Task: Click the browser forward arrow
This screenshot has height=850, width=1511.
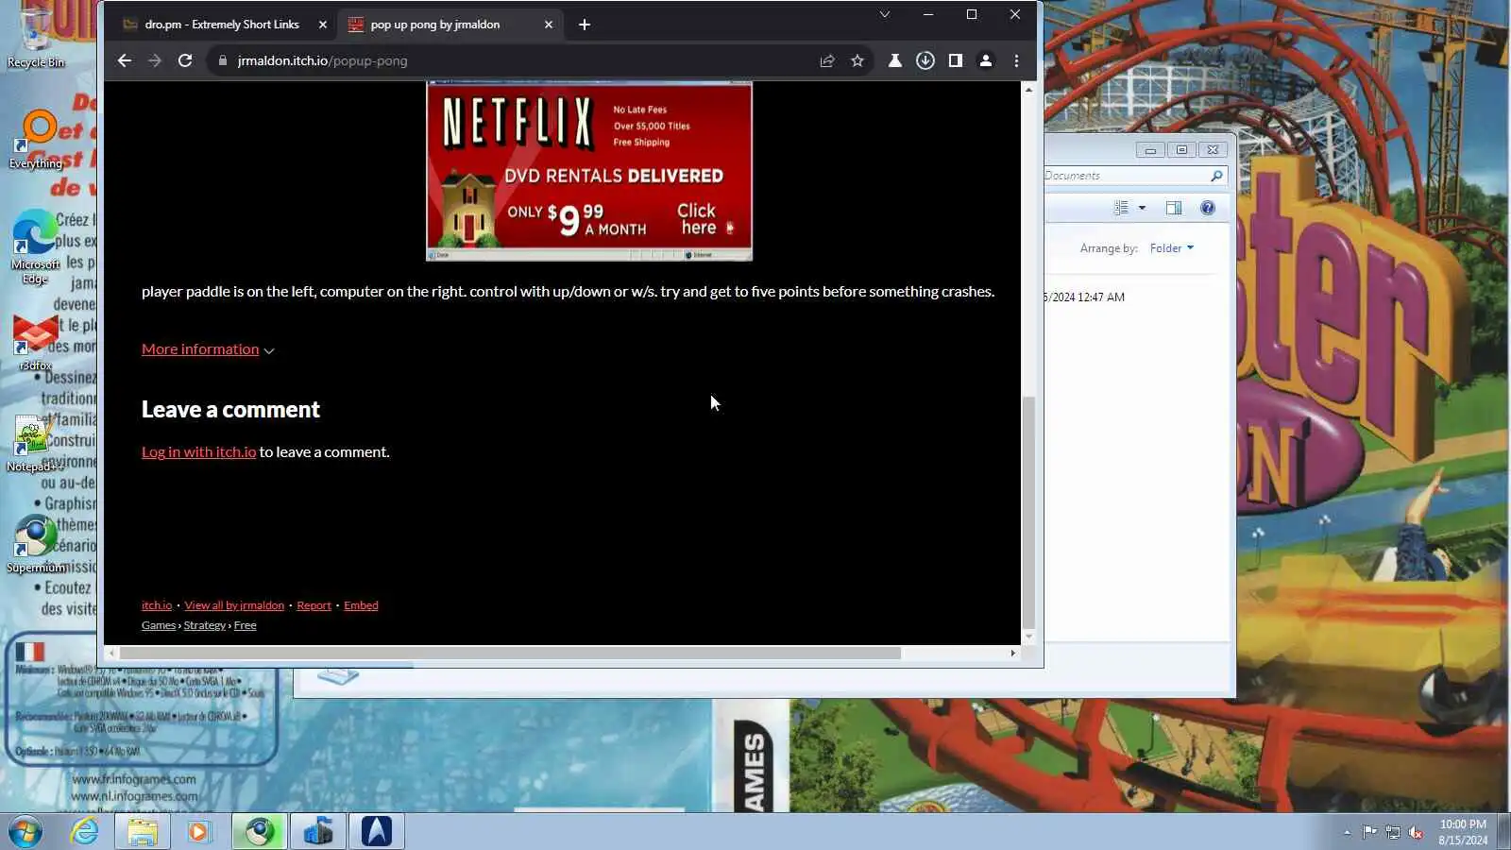Action: point(155,60)
